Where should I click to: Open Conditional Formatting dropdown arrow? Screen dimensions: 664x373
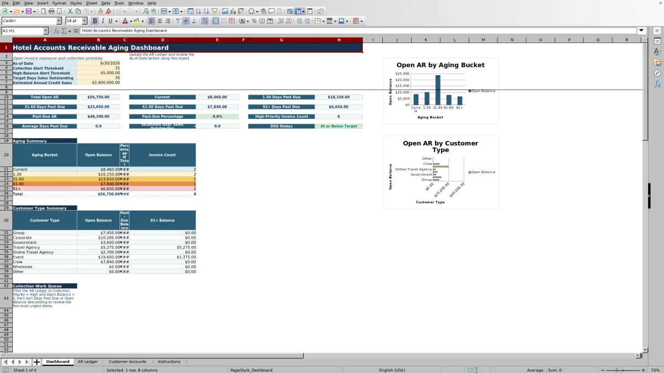pos(361,21)
